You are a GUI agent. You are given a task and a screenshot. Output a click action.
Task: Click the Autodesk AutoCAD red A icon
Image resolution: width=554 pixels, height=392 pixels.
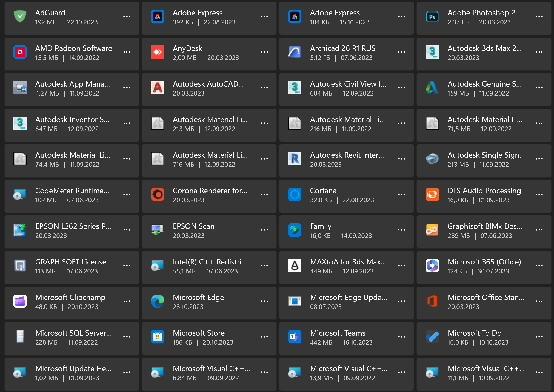point(158,88)
